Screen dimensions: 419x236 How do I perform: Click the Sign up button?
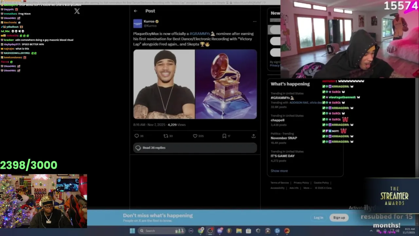click(339, 218)
